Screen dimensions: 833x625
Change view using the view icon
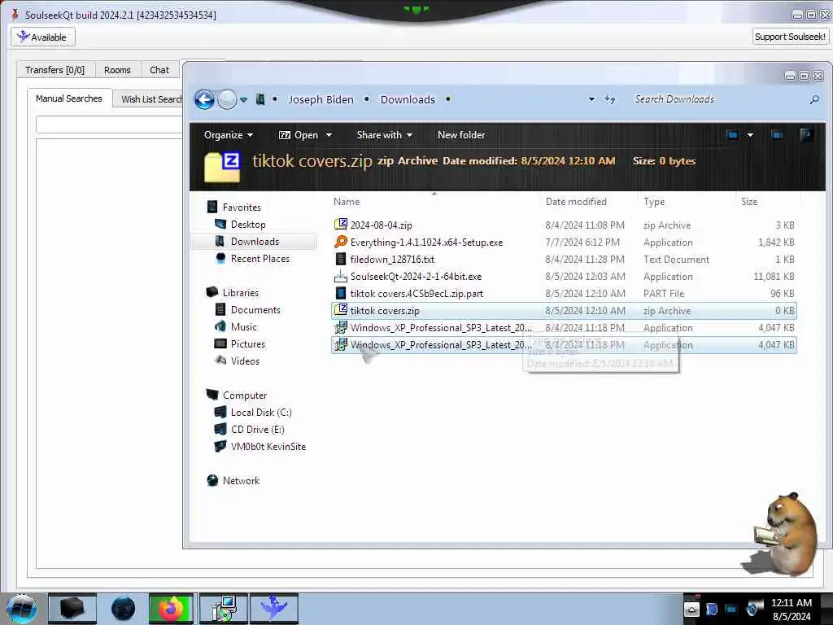(x=733, y=135)
